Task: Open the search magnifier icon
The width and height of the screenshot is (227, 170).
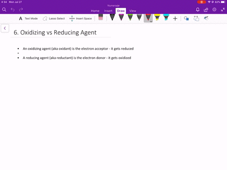Action: coord(4,9)
